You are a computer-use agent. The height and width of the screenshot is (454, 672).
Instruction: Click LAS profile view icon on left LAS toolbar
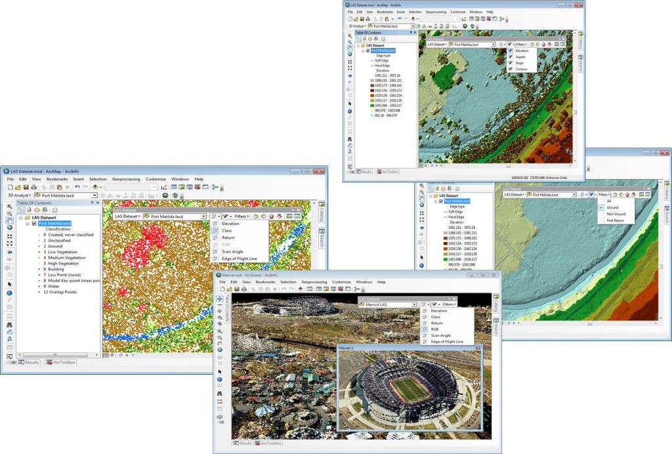pyautogui.click(x=289, y=217)
